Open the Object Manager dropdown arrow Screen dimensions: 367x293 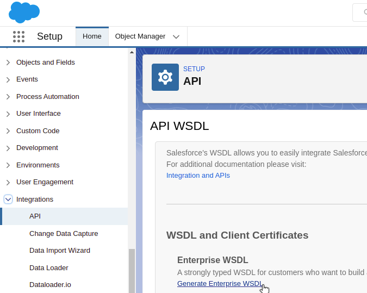[176, 36]
